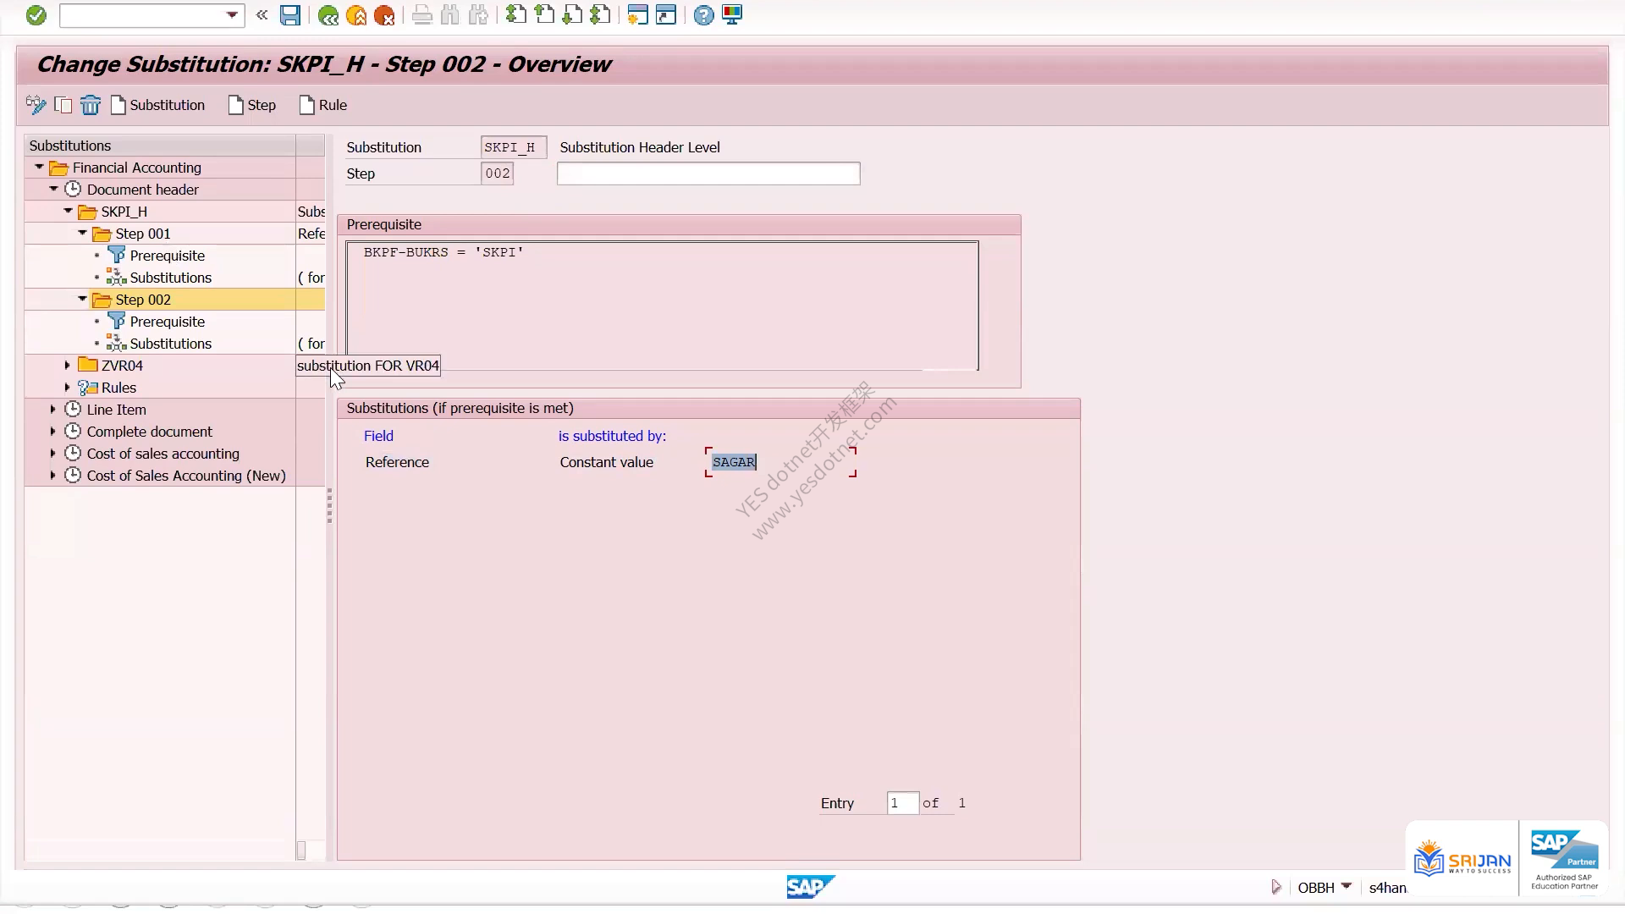Open the OBBH status bar dropdown
The height and width of the screenshot is (914, 1625).
[x=1347, y=886]
